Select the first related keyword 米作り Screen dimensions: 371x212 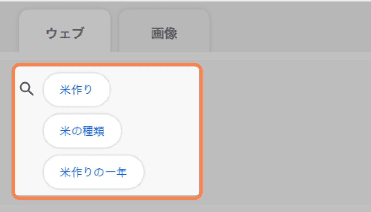(x=76, y=90)
